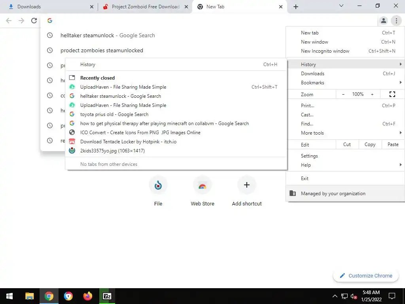Reopen helltaker steamunlock Google Search entry
The width and height of the screenshot is (405, 304).
click(x=176, y=96)
